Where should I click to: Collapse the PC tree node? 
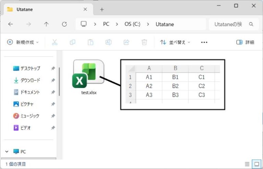(7, 151)
